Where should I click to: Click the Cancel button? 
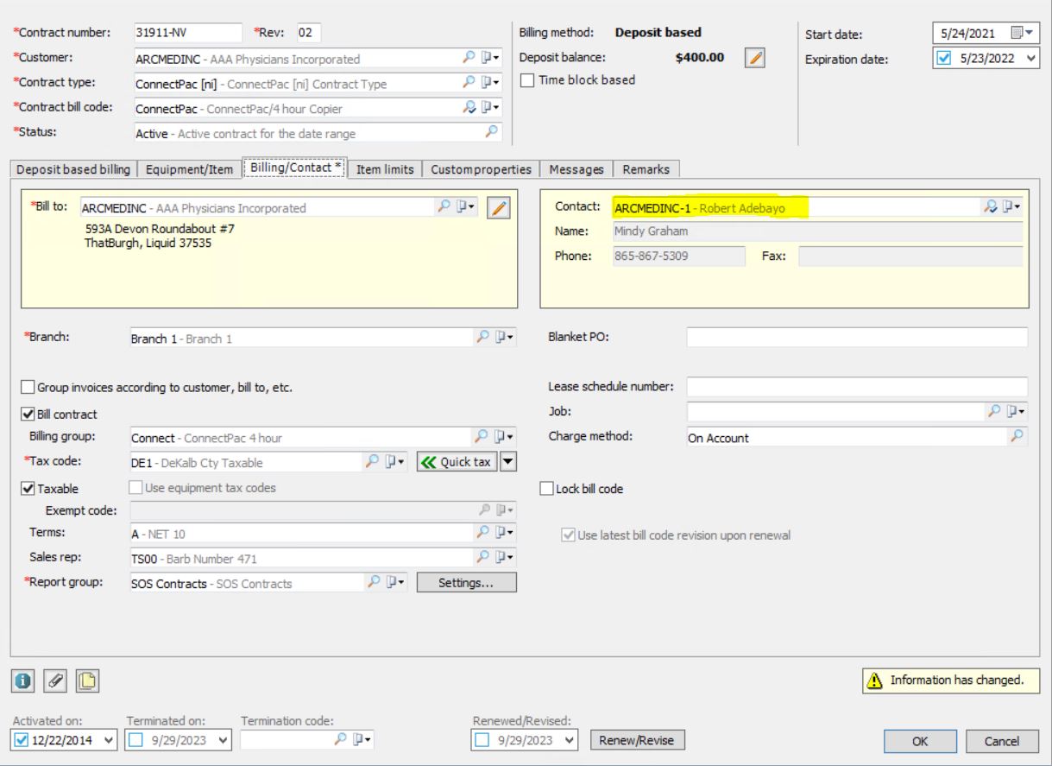coord(1001,741)
